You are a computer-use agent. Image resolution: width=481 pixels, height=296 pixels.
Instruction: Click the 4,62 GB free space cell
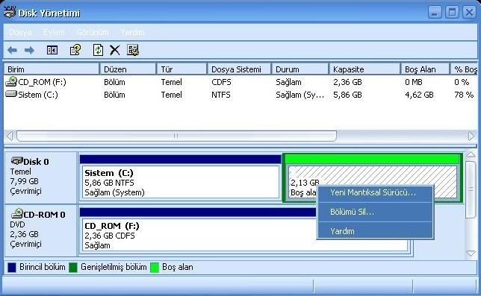(419, 95)
